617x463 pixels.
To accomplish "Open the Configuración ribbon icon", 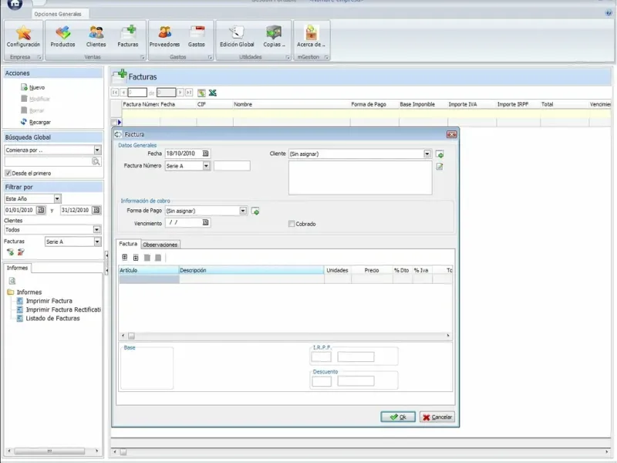I will click(23, 35).
